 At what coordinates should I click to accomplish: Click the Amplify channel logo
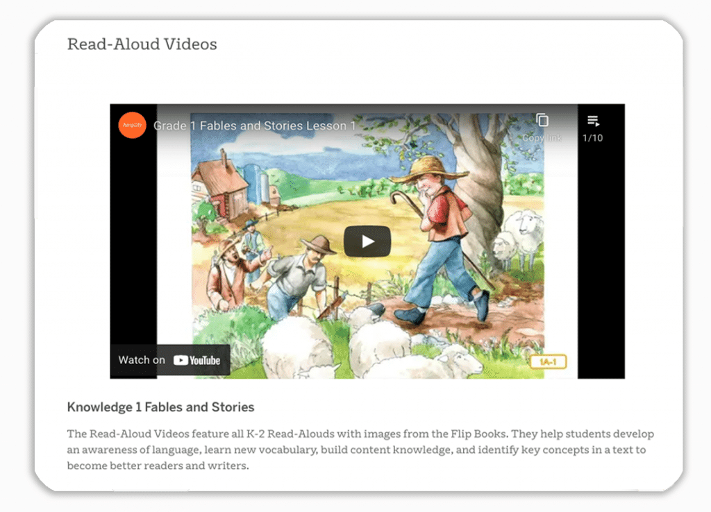[x=132, y=125]
